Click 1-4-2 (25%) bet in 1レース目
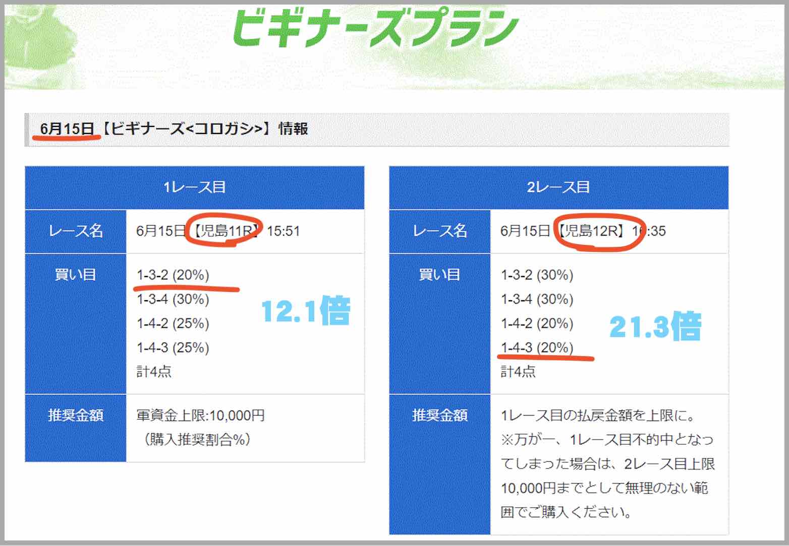 173,323
